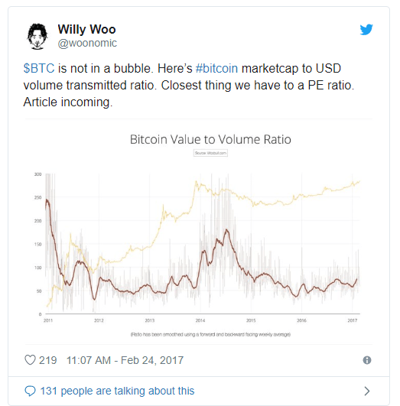Open the #bitcoin hashtag link
The image size is (400, 406).
tap(216, 69)
